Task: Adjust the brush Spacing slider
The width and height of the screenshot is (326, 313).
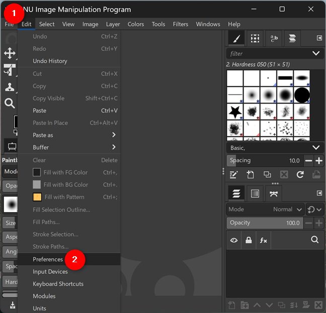Action: [265, 161]
